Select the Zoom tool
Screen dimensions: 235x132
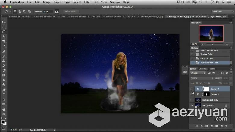pos(4,115)
